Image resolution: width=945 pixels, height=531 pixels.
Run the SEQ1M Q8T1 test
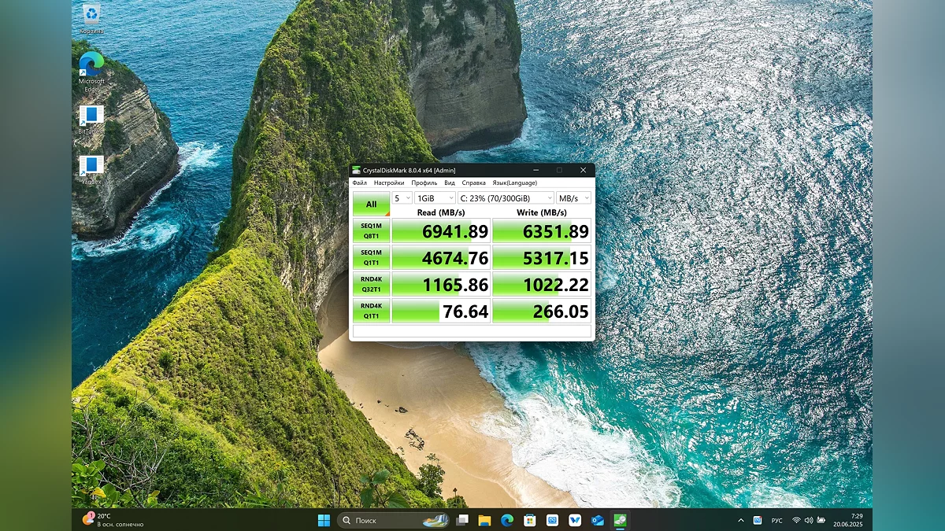click(371, 230)
